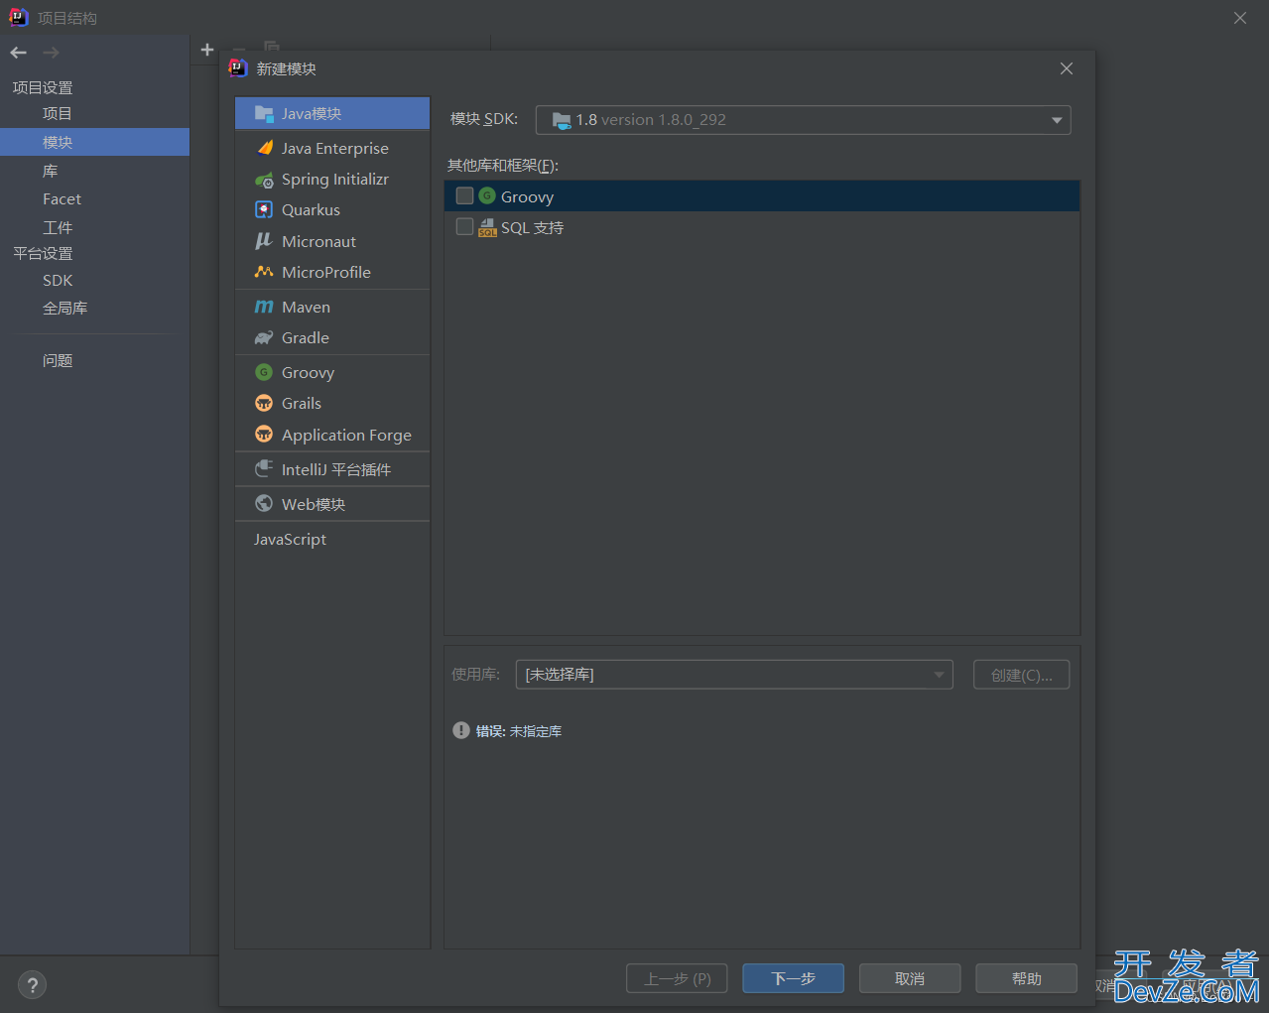
Task: Open 工件 in project settings
Action: click(58, 227)
